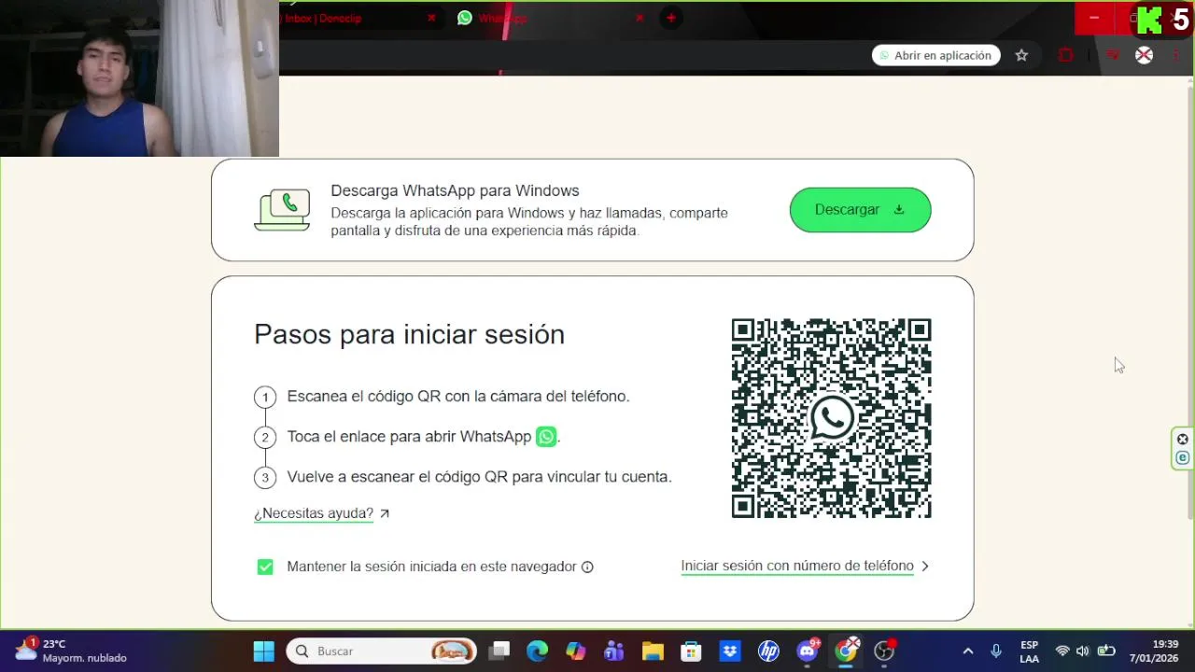Screen dimensions: 1195x672
Task: Open the HP app in the taskbar
Action: [x=768, y=651]
